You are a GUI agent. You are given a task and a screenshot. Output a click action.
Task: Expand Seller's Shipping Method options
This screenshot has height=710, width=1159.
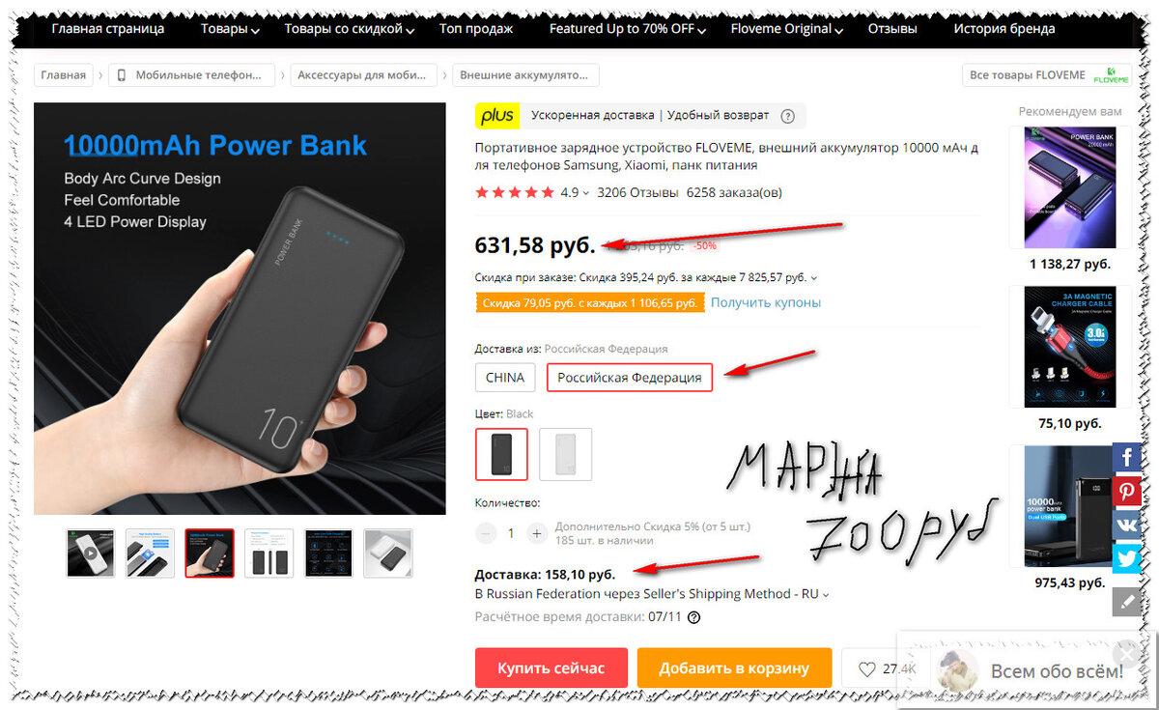pos(826,595)
